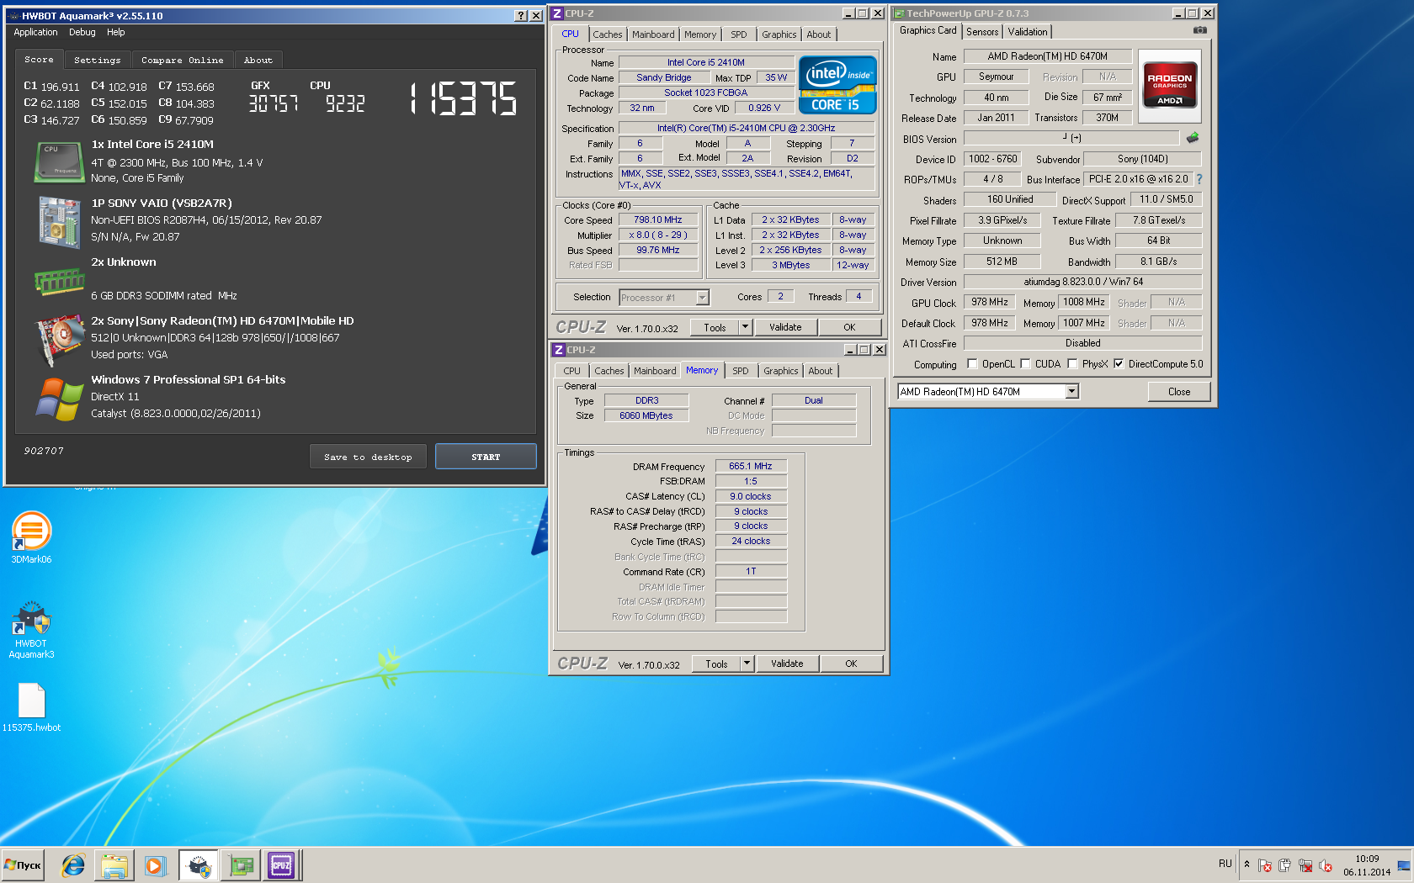The height and width of the screenshot is (883, 1414).
Task: Click the Windows logo icon in Aquamark
Action: (59, 399)
